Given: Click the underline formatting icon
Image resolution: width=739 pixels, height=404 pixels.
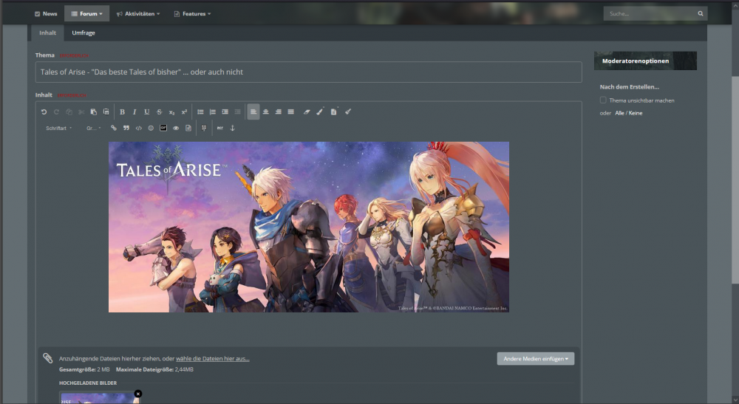Looking at the screenshot, I should (x=146, y=112).
